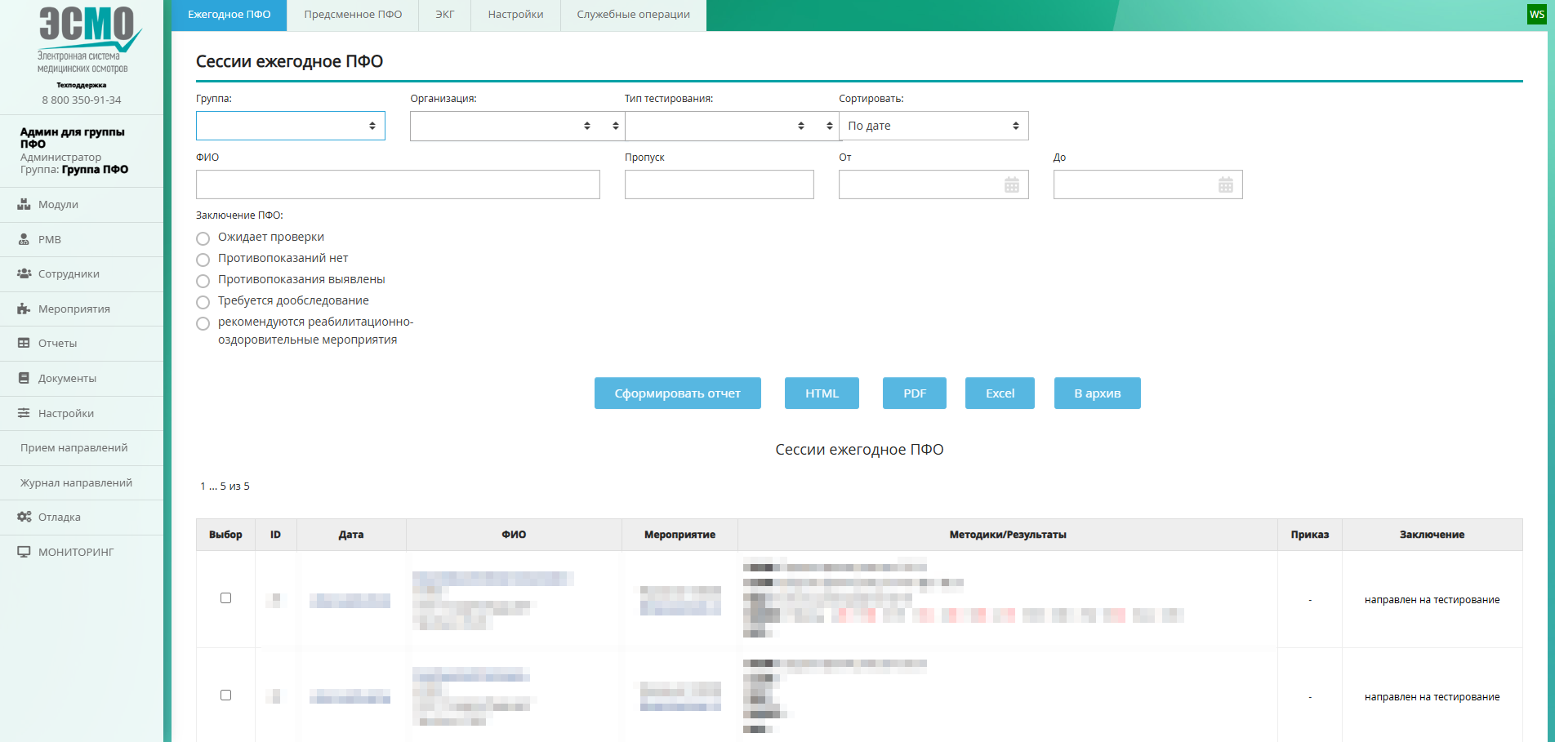Click the РМВ person icon
This screenshot has width=1555, height=742.
pyautogui.click(x=24, y=239)
